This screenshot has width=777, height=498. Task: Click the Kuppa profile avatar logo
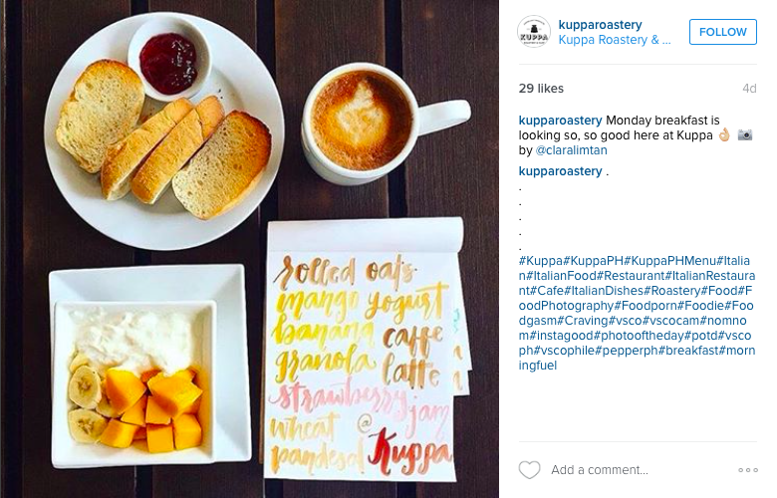tap(534, 32)
